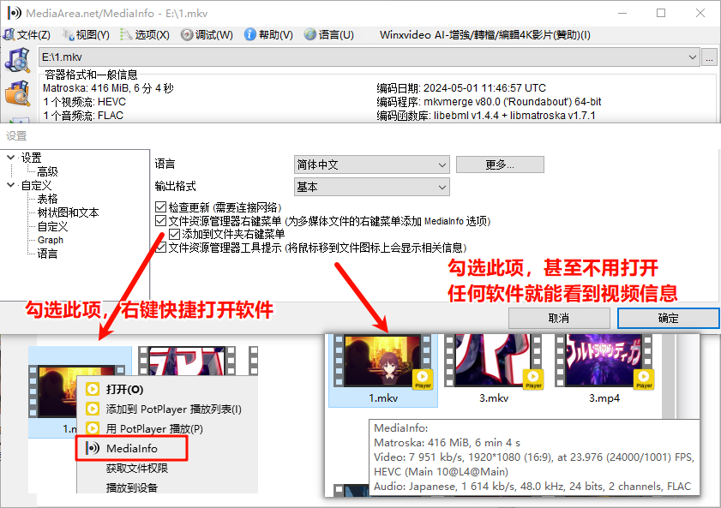Click Player badge on 3.mkv thumbnail

(x=533, y=380)
